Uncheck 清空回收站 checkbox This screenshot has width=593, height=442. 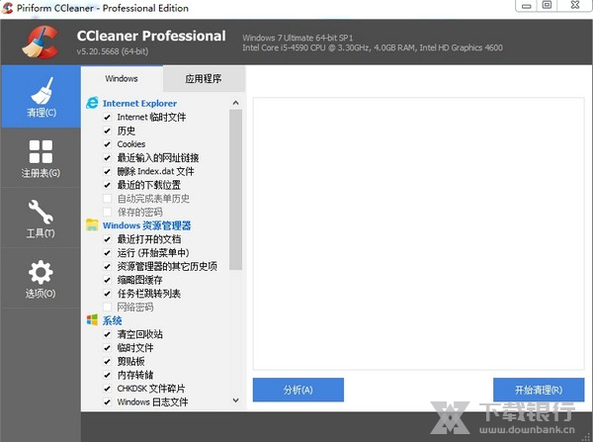[x=107, y=334]
